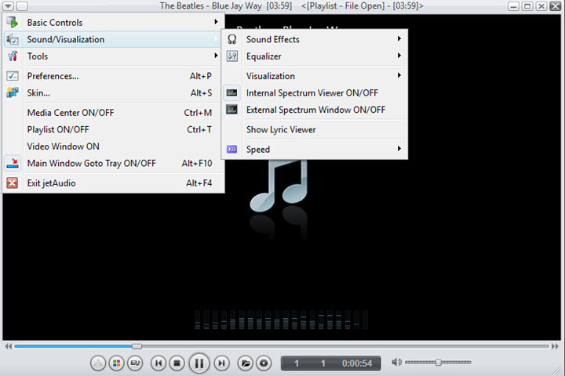
Task: Stop playback
Action: pyautogui.click(x=177, y=363)
